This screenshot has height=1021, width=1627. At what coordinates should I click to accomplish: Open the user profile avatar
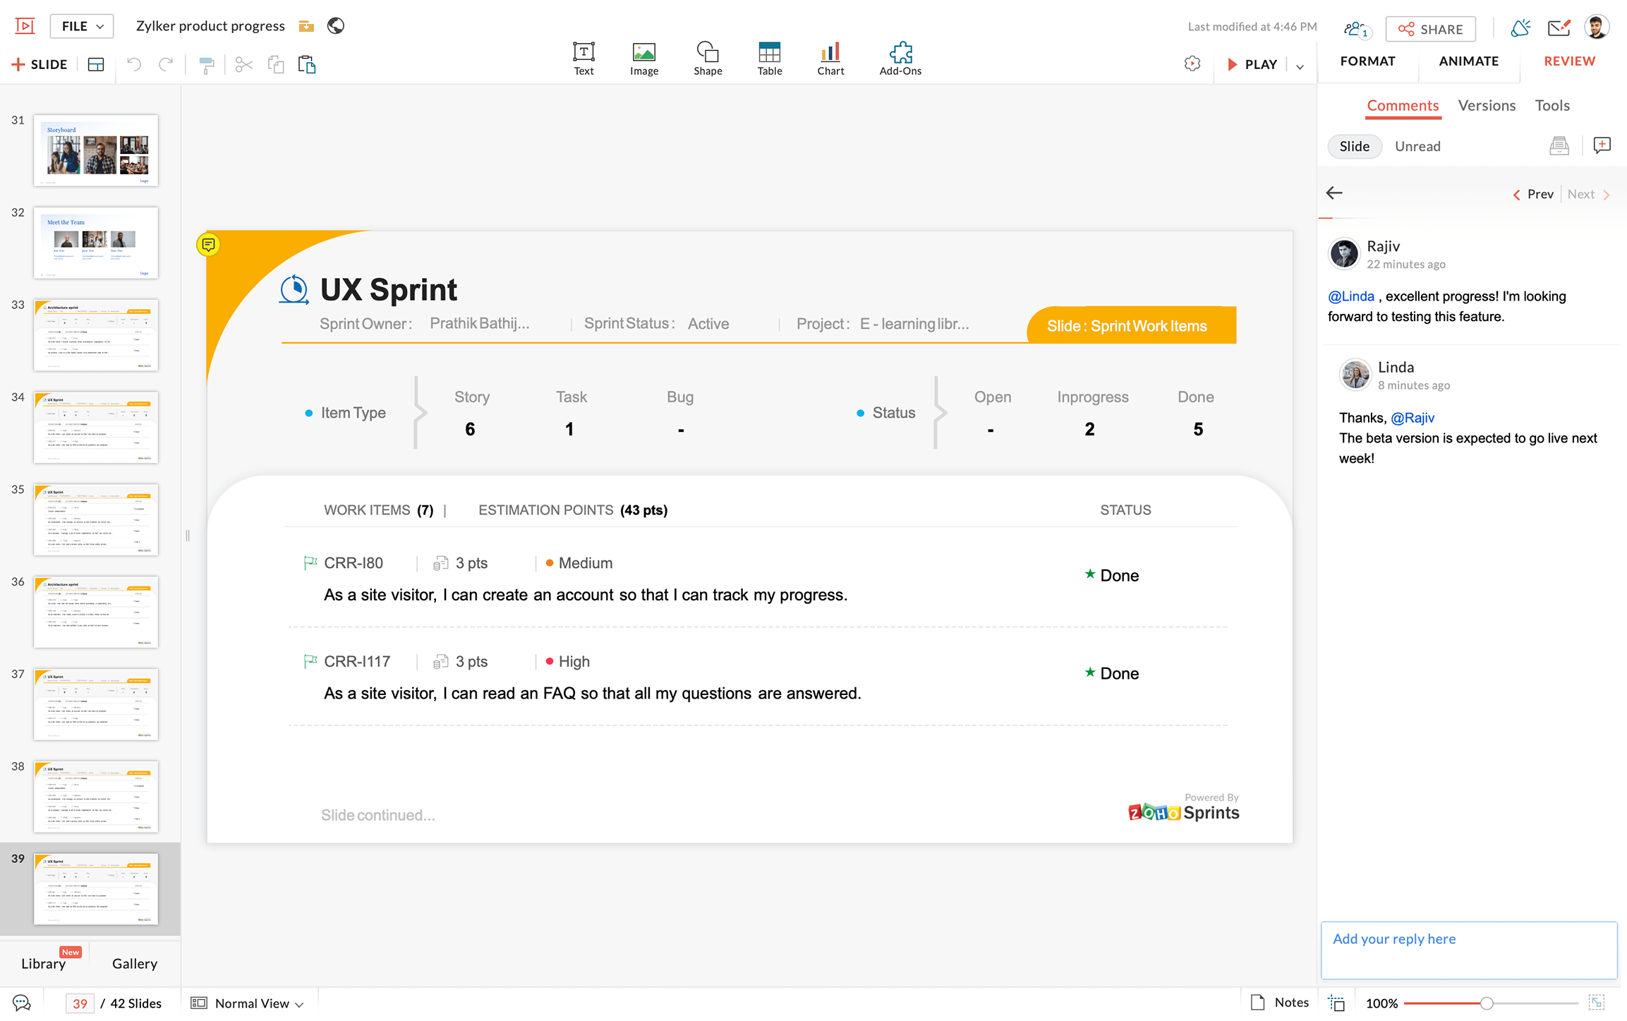1597,28
